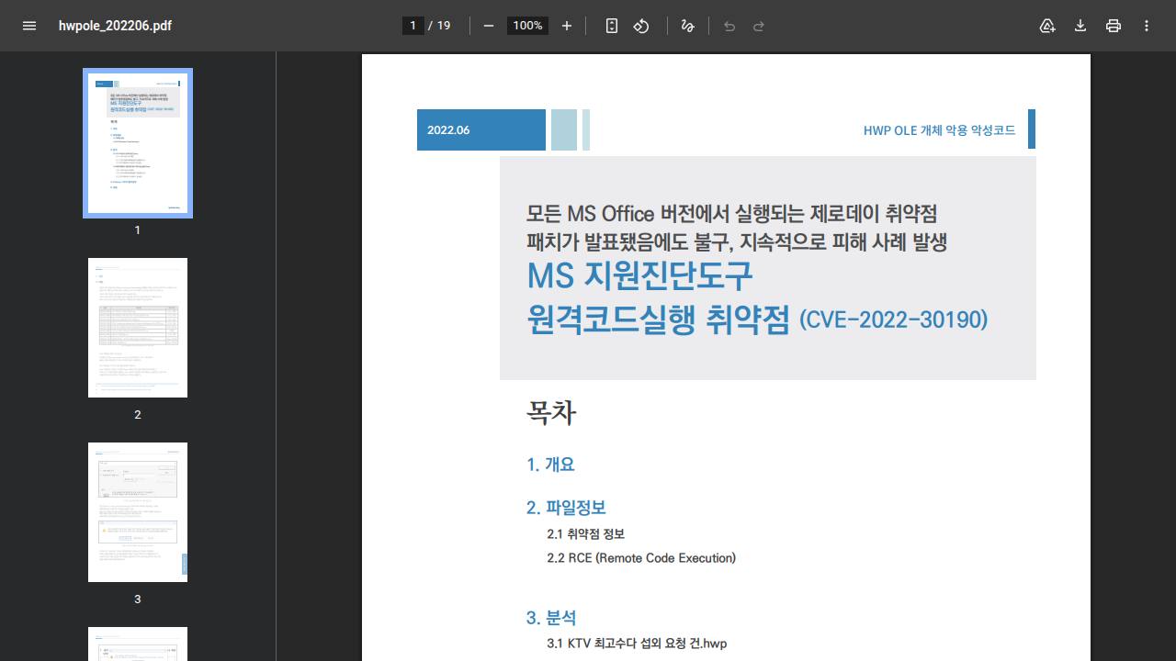Image resolution: width=1176 pixels, height=661 pixels.
Task: Go to section 2.1 취약점 정보
Action: (x=585, y=533)
